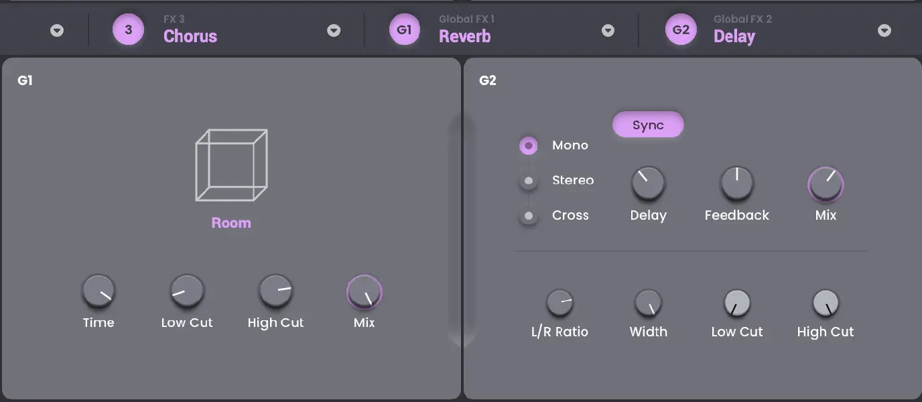The image size is (922, 402).
Task: Select the Cross delay mode
Action: 529,216
